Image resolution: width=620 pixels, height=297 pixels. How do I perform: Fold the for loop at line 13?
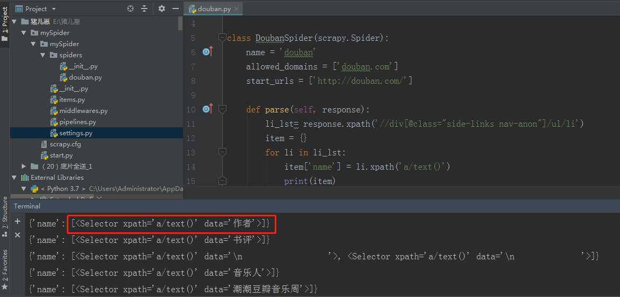(222, 152)
